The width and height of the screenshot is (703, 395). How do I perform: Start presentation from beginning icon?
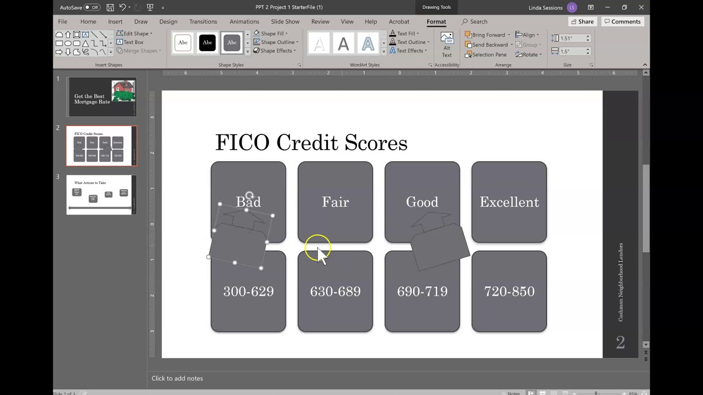click(150, 8)
